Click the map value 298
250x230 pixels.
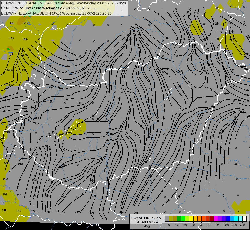pyautogui.click(x=136, y=213)
